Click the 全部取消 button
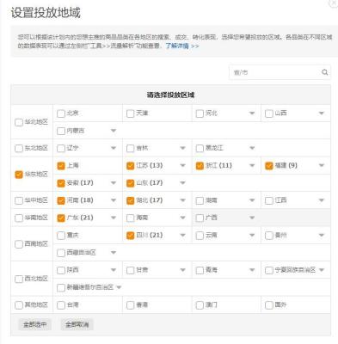 pyautogui.click(x=77, y=324)
